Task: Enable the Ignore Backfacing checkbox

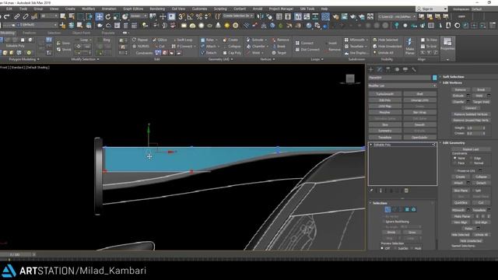Action: pos(384,222)
